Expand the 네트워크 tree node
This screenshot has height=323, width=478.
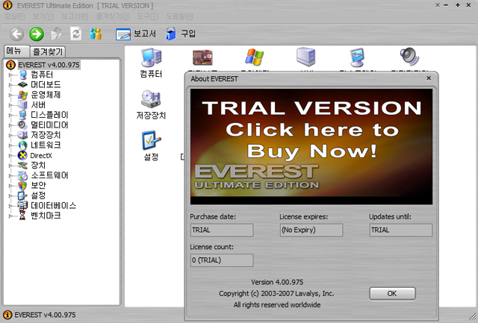(11, 145)
